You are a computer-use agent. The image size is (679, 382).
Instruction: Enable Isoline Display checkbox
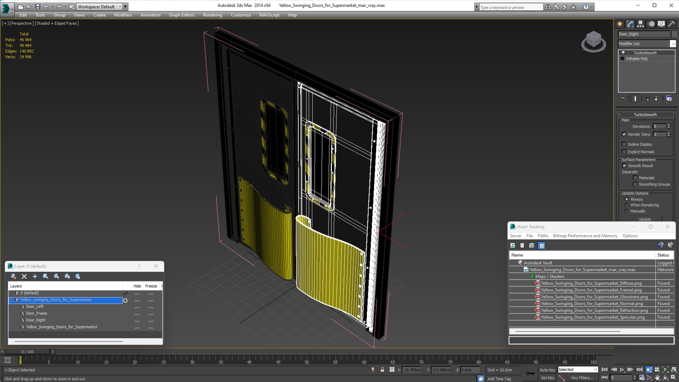point(624,144)
